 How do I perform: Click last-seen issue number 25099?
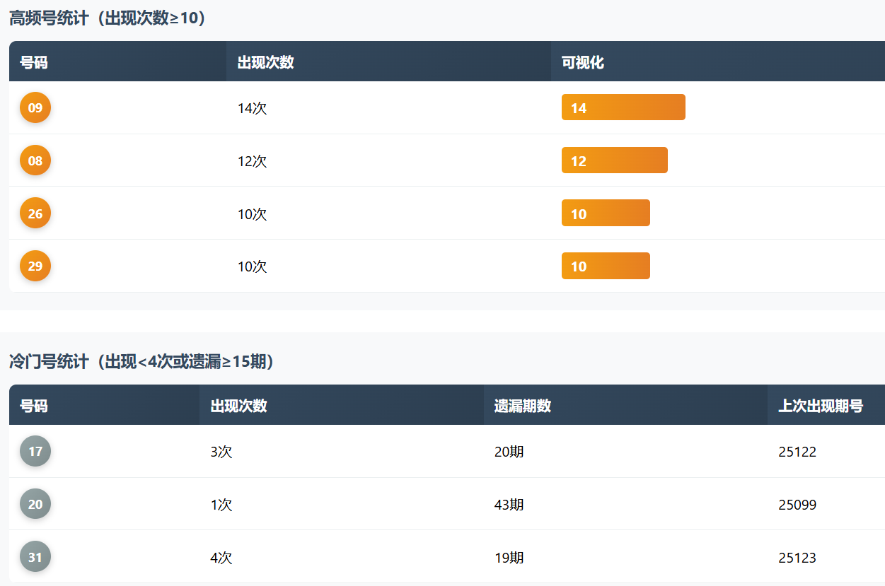tap(797, 505)
